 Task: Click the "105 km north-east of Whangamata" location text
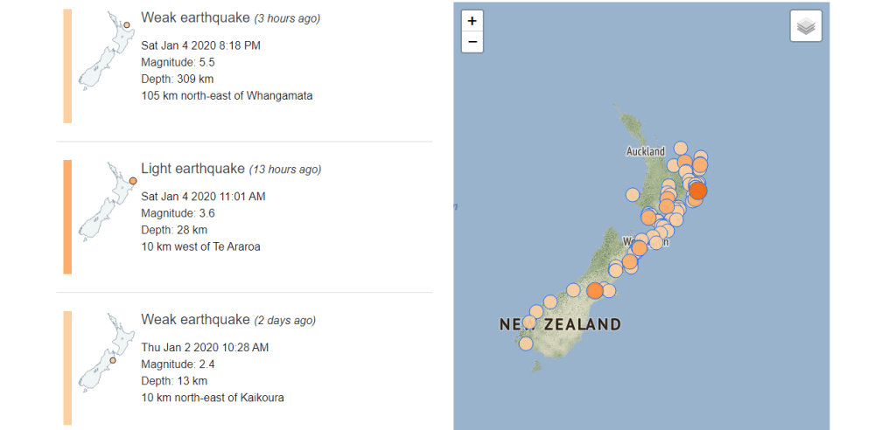(x=227, y=95)
